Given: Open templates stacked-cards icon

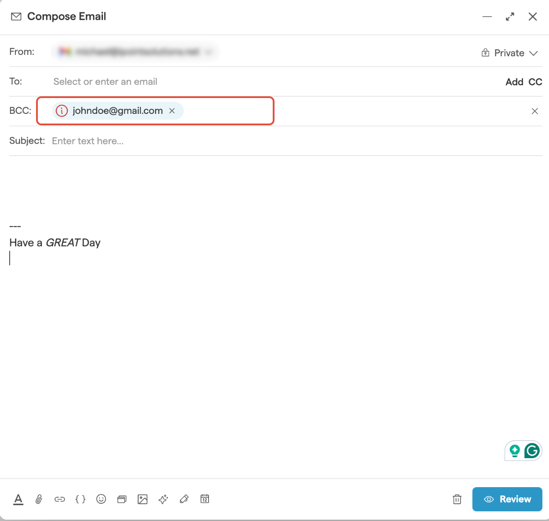Looking at the screenshot, I should click(x=122, y=499).
